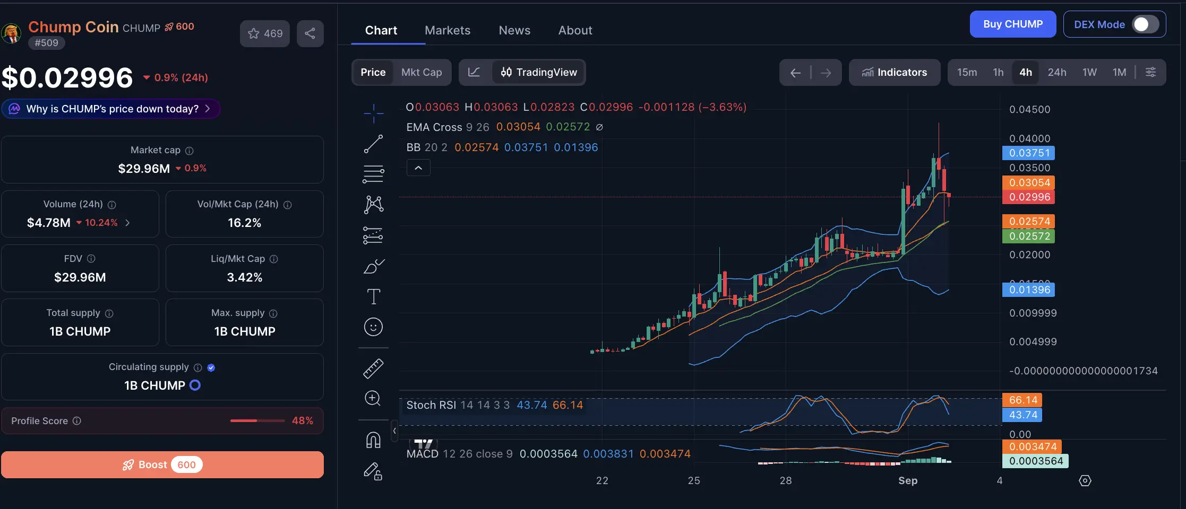
Task: Set chart interval to 1h
Action: (998, 72)
